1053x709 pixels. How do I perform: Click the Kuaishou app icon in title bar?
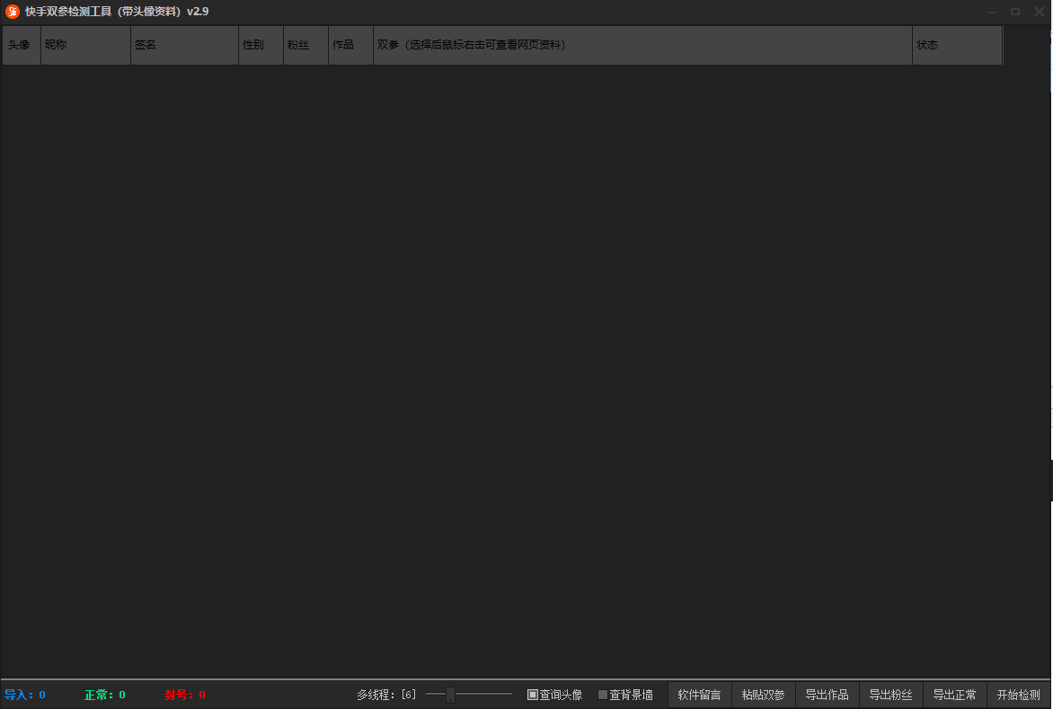[x=13, y=12]
